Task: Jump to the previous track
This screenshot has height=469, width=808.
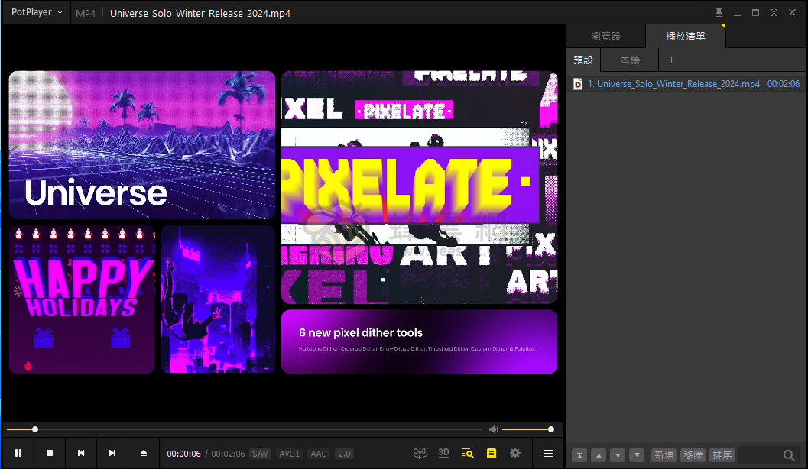Action: click(x=81, y=453)
